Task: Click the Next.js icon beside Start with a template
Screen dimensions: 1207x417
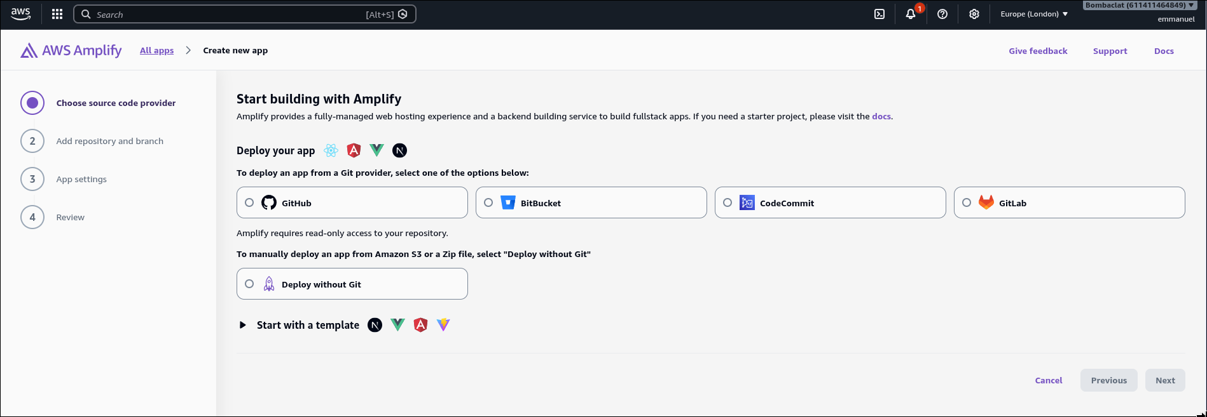Action: point(375,325)
